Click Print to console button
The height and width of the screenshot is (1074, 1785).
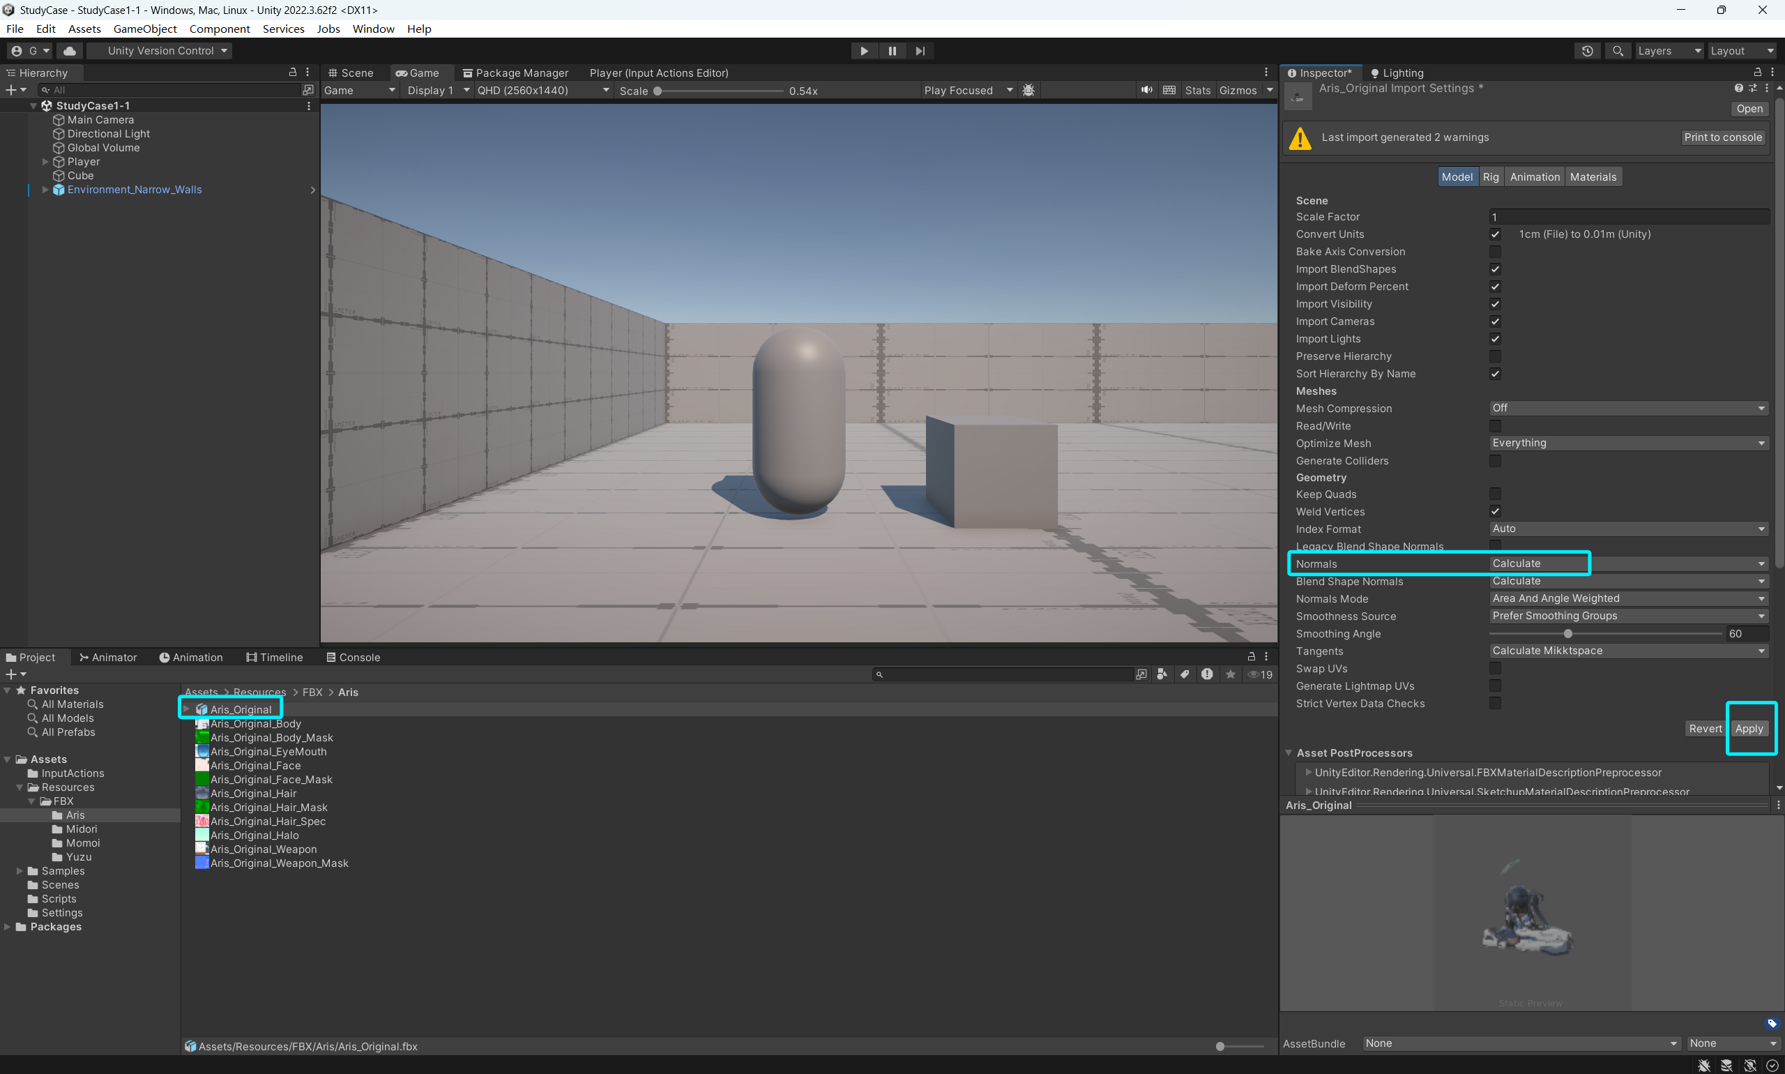[1722, 137]
